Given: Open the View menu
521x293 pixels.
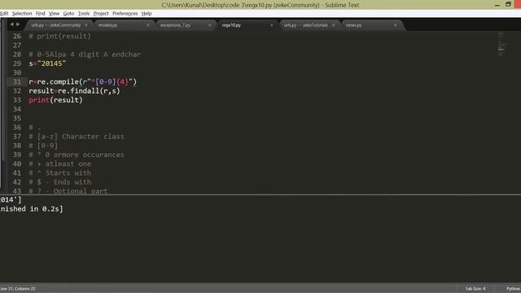Looking at the screenshot, I should [54, 13].
